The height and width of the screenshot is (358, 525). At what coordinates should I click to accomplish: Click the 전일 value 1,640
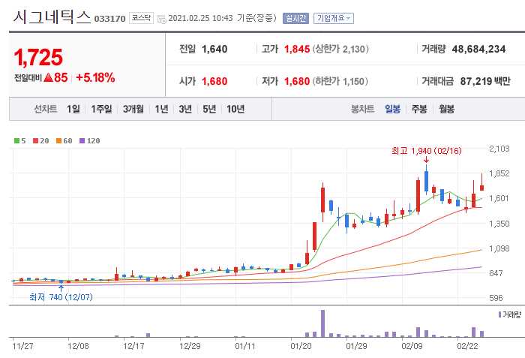(x=214, y=50)
